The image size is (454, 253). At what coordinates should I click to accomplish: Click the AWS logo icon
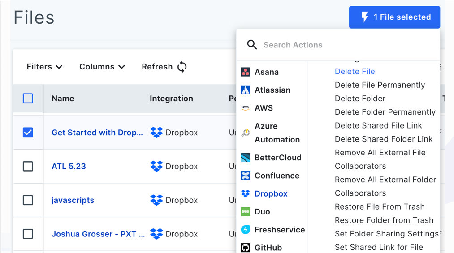tap(246, 108)
